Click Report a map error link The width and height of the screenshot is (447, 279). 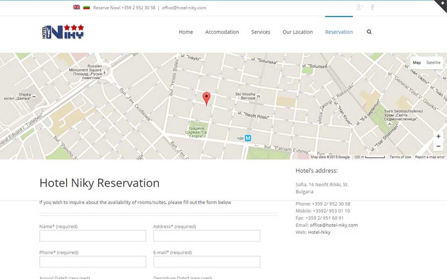click(430, 157)
